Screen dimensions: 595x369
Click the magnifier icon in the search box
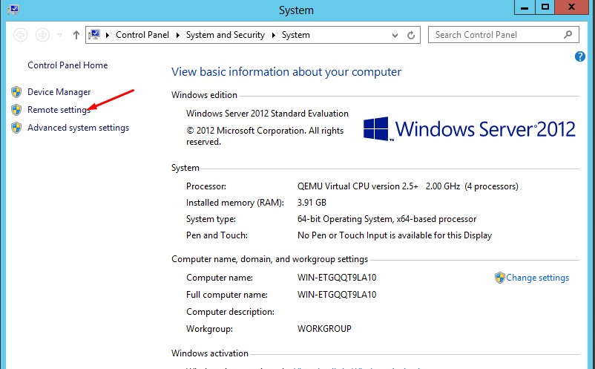(x=568, y=34)
